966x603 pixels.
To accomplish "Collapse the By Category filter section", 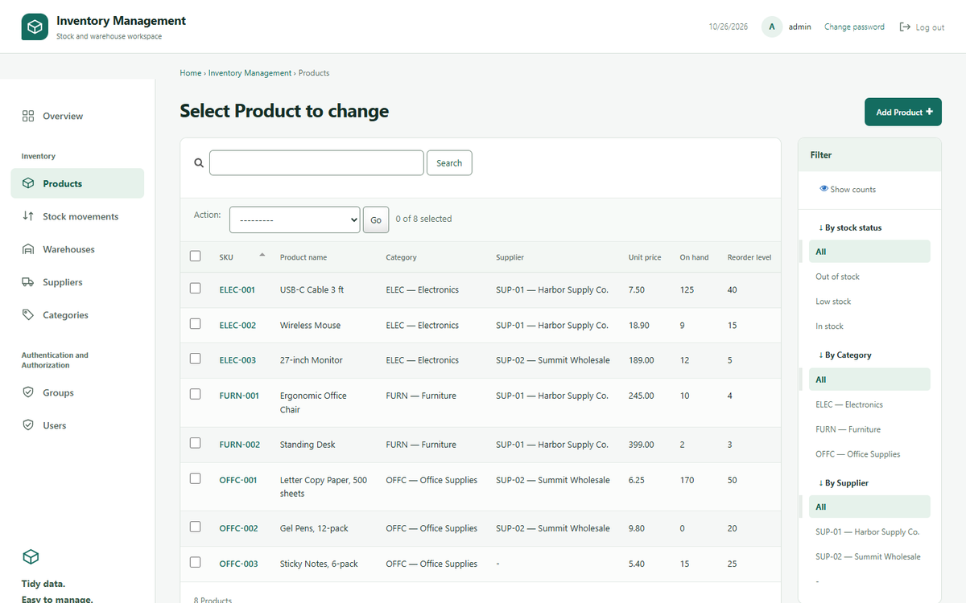I will [x=845, y=355].
